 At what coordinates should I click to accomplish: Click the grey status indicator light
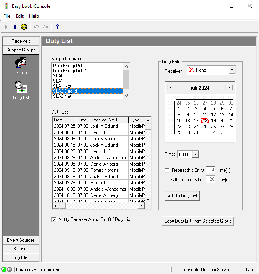click(9, 269)
